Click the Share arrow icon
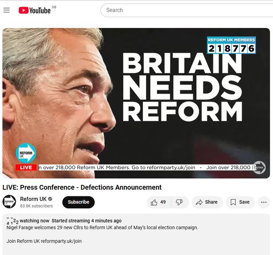The height and width of the screenshot is (255, 273). (x=199, y=202)
